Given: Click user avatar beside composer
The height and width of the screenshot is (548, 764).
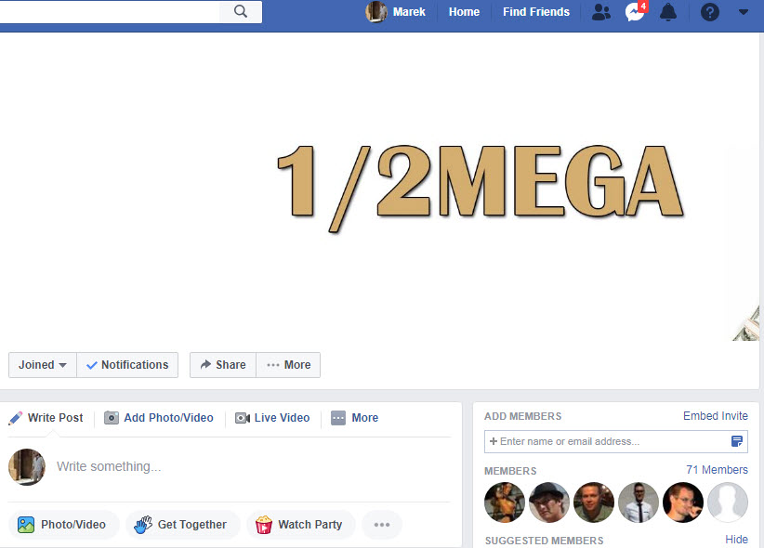Looking at the screenshot, I should pyautogui.click(x=27, y=466).
